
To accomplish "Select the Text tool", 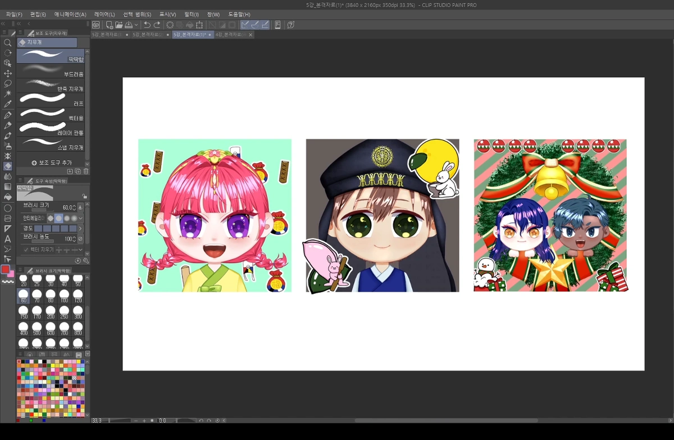I will pyautogui.click(x=8, y=239).
